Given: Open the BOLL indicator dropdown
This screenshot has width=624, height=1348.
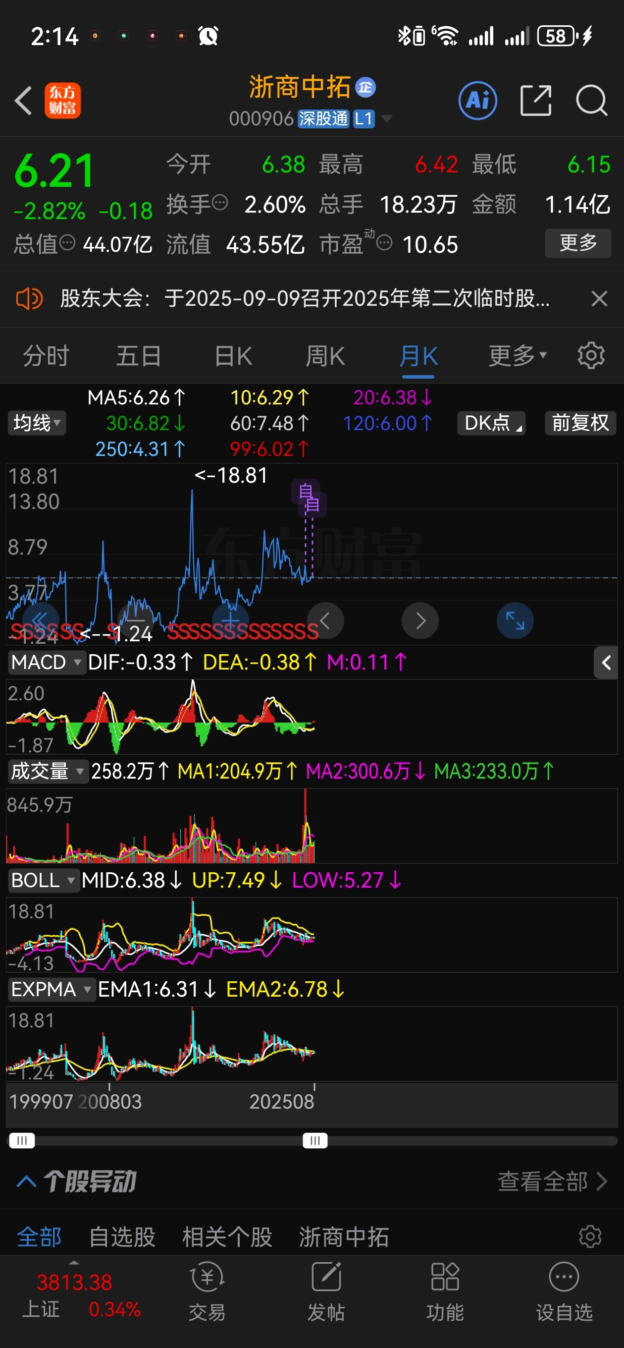Looking at the screenshot, I should 44,880.
